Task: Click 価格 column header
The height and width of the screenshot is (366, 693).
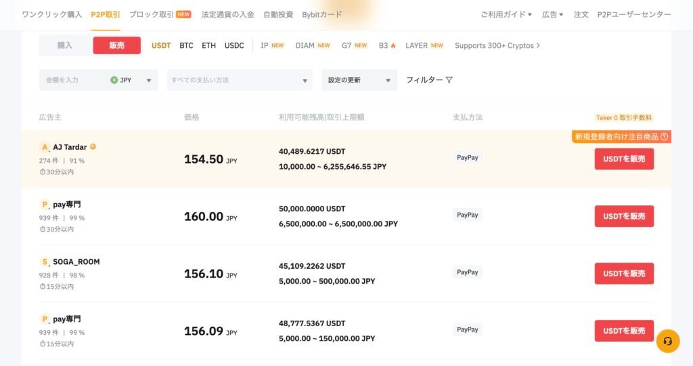Action: coord(192,117)
